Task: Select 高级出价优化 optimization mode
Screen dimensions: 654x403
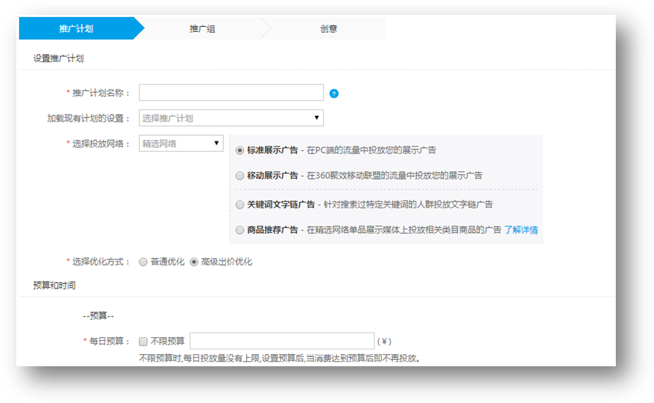Action: pyautogui.click(x=194, y=262)
